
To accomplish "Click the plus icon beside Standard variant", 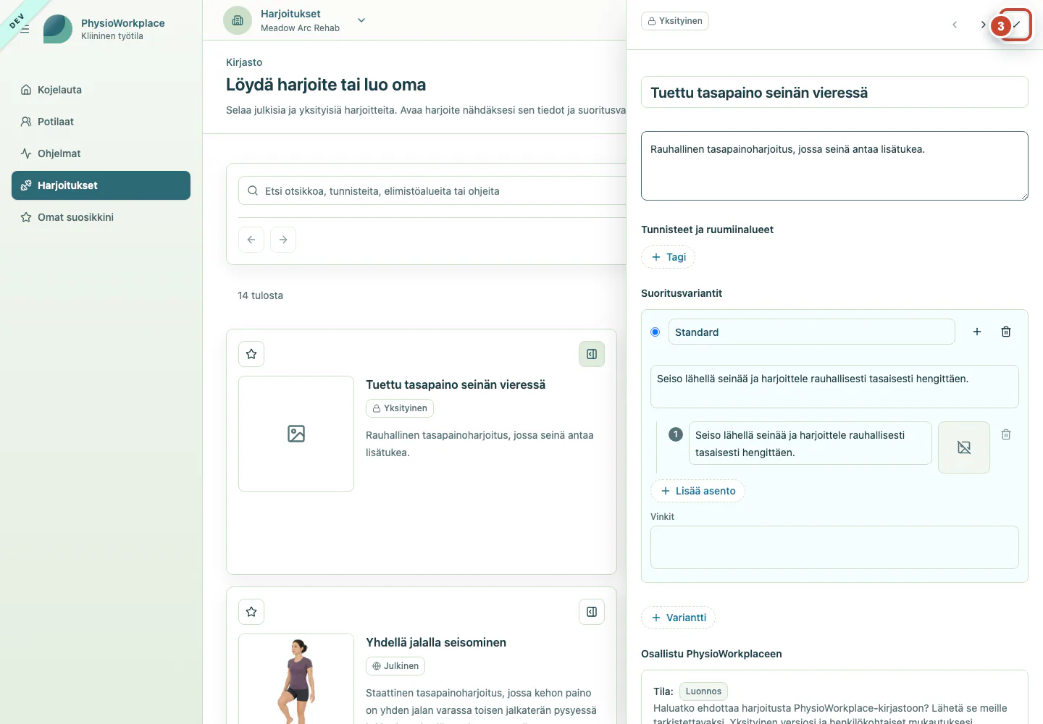I will (977, 332).
